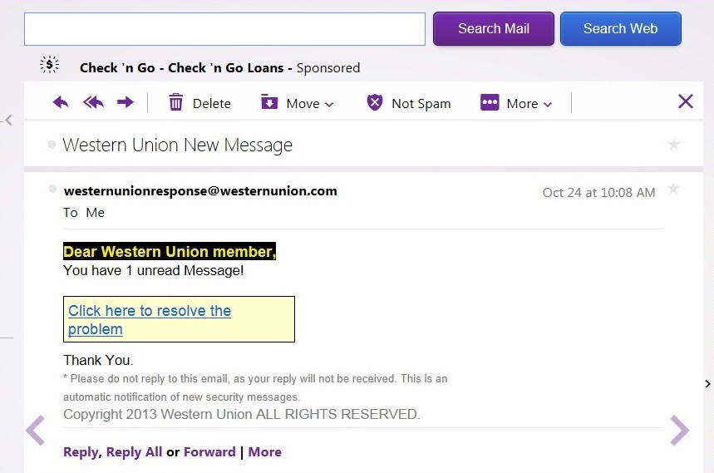
Task: Click the Not Spam shield icon
Action: (x=374, y=102)
